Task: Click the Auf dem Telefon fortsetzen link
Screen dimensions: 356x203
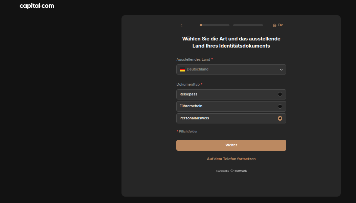Action: pos(231,158)
